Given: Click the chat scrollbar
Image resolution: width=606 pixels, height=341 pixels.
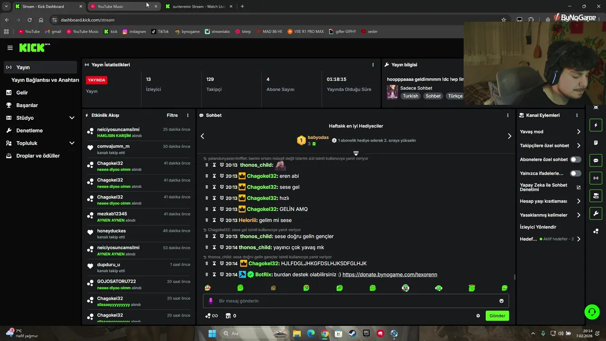Looking at the screenshot, I should tap(514, 277).
